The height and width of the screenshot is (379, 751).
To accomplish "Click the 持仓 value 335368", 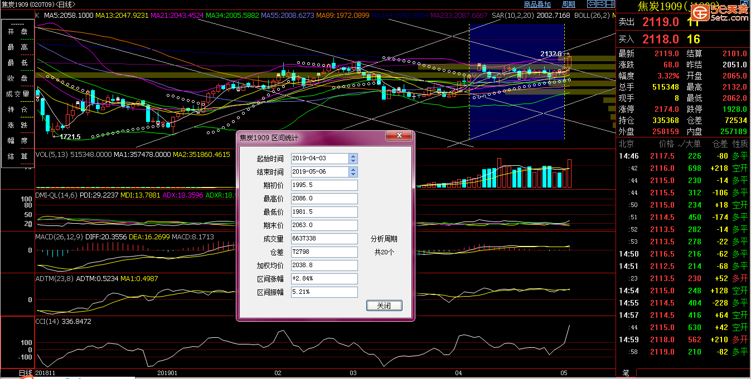I will [x=666, y=120].
